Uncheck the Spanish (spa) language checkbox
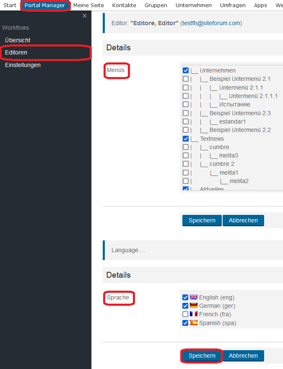 coord(185,323)
